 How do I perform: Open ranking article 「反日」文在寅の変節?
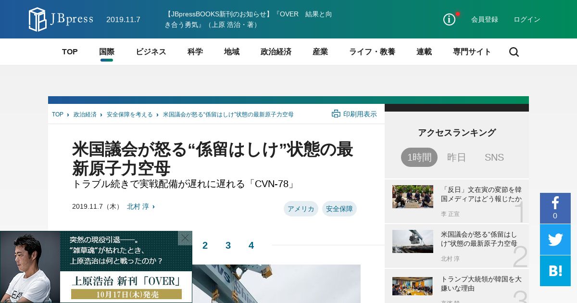[x=481, y=194]
